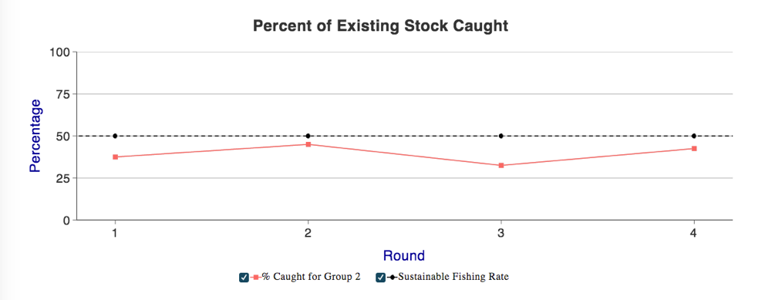This screenshot has width=775, height=300.
Task: Click the x-axis tick label 3
Action: 501,233
